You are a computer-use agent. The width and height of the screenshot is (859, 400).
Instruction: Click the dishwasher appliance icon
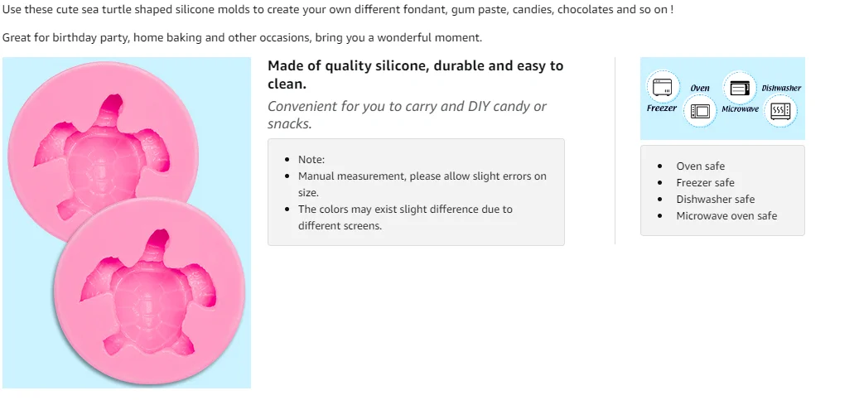pos(780,111)
